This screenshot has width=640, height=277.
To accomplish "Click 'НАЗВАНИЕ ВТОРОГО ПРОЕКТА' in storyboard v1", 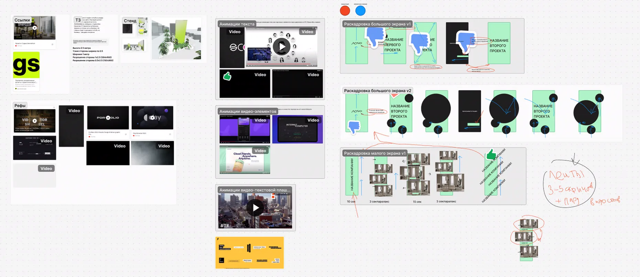I will [499, 45].
